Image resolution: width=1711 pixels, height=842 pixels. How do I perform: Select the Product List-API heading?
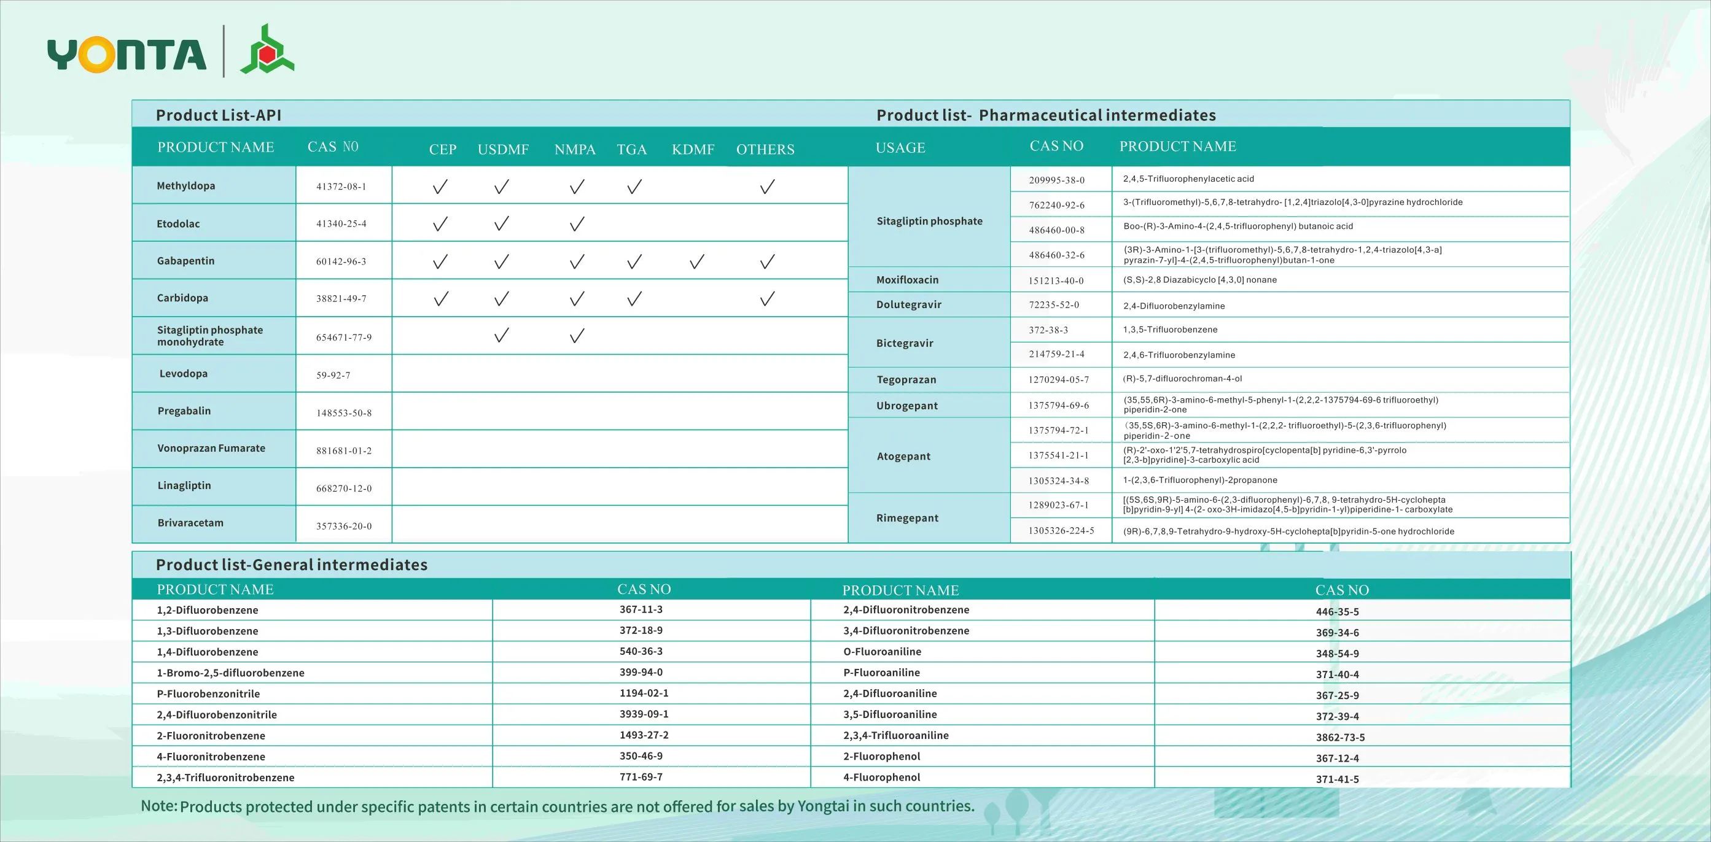pyautogui.click(x=219, y=115)
